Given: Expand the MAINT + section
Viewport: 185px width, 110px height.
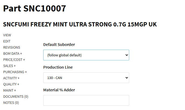Looking at the screenshot, I should (10, 91).
